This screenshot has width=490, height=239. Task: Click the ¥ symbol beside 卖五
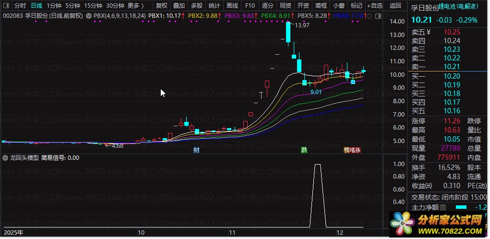click(x=429, y=32)
